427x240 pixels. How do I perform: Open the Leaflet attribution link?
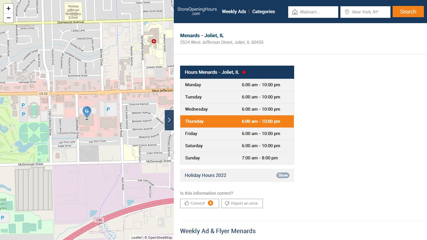tap(136, 237)
